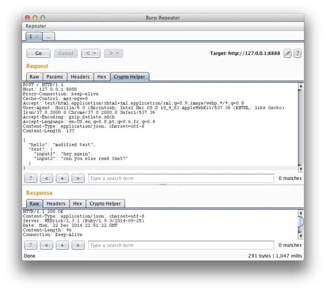This screenshot has width=326, height=291.
Task: Open new Repeater tab with '...' tab
Action: click(x=49, y=36)
